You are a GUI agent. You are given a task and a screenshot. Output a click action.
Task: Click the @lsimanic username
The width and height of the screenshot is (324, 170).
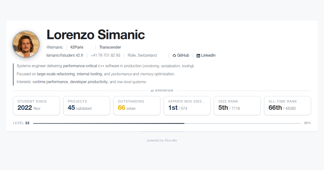point(55,47)
